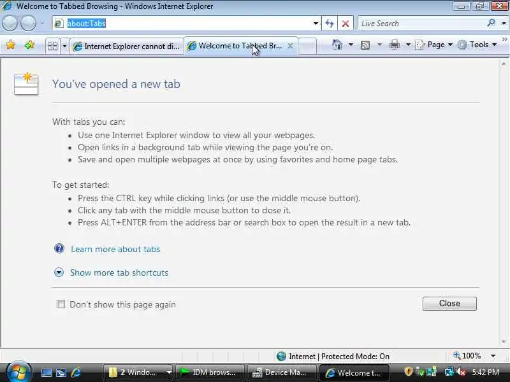The image size is (510, 382).
Task: Expand the zoom level dropdown arrow
Action: click(493, 356)
